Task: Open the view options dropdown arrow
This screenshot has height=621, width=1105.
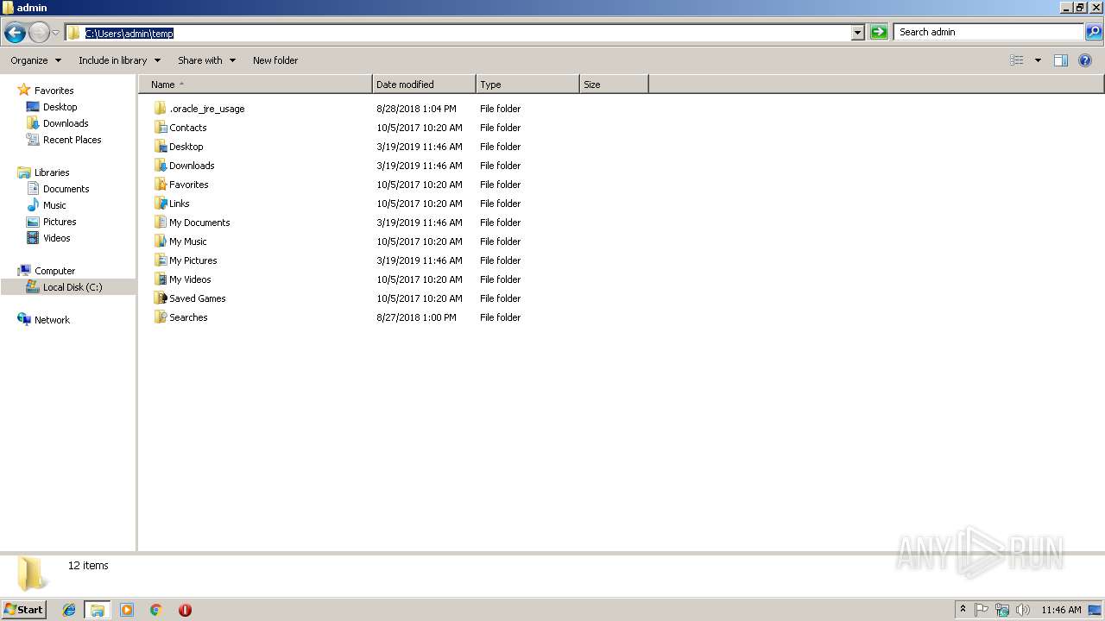Action: coord(1038,60)
